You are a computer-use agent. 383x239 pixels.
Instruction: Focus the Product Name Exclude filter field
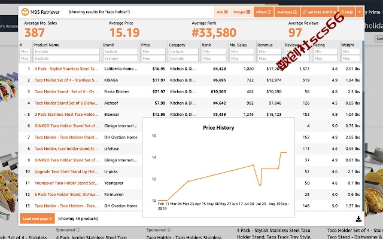coord(66,59)
